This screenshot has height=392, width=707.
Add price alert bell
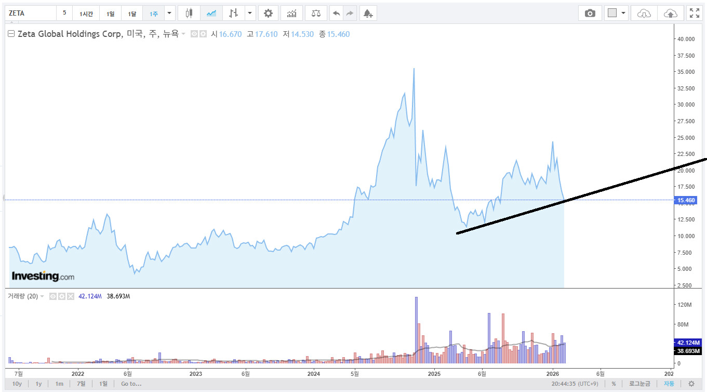368,14
